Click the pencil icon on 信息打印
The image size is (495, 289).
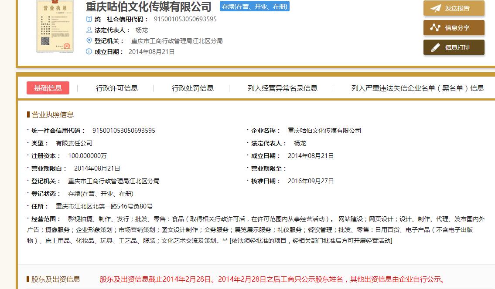coord(435,47)
